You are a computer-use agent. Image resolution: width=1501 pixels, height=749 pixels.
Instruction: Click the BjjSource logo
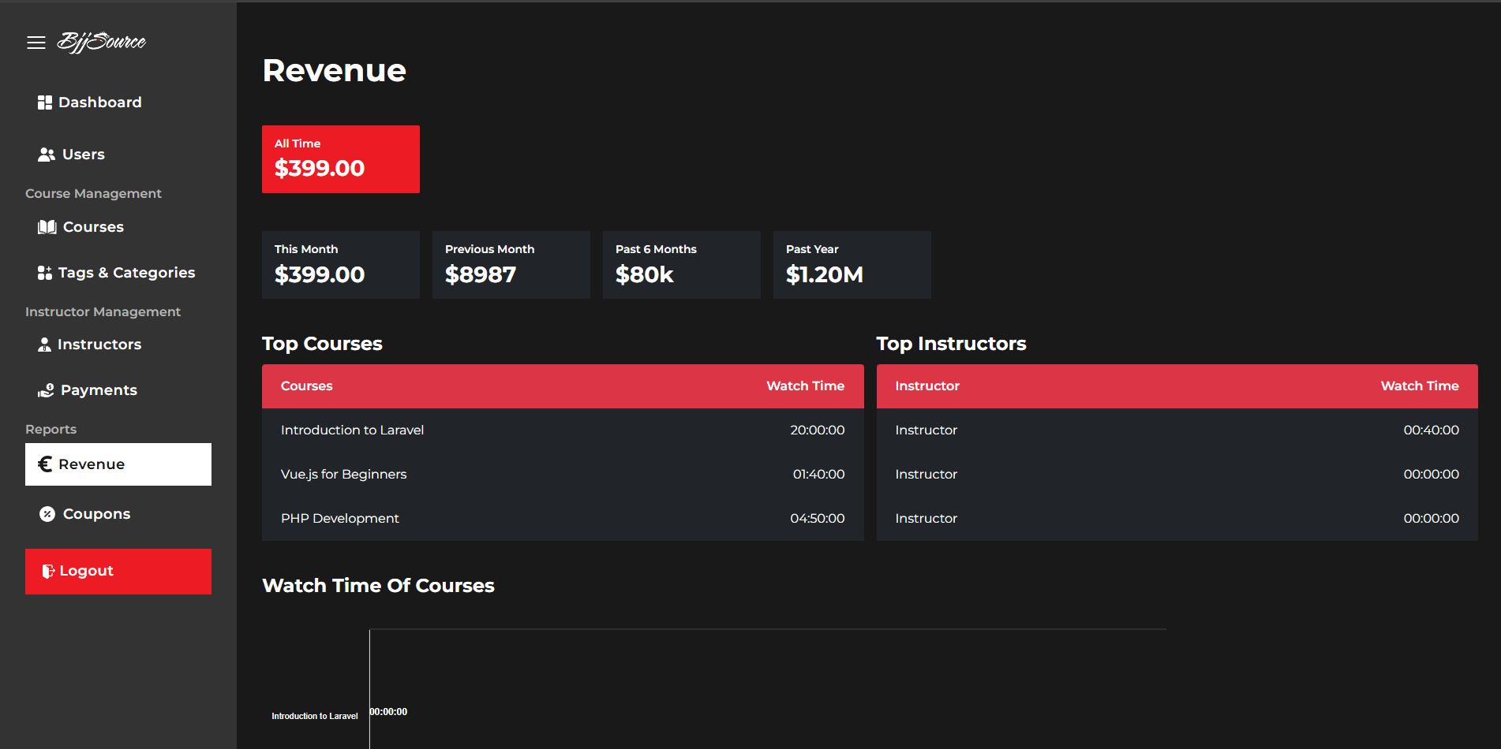pos(102,42)
